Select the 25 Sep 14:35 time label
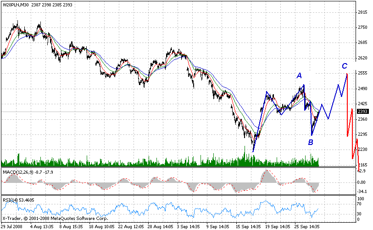373x230 pixels. pyautogui.click(x=306, y=226)
